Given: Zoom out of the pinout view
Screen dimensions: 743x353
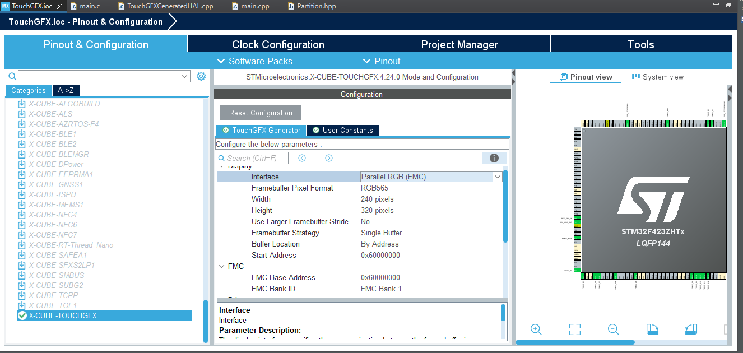Looking at the screenshot, I should click(613, 329).
